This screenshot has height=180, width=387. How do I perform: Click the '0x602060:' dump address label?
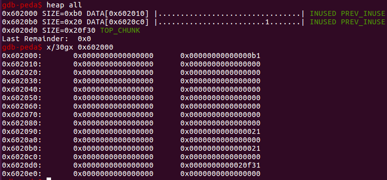click(x=22, y=106)
